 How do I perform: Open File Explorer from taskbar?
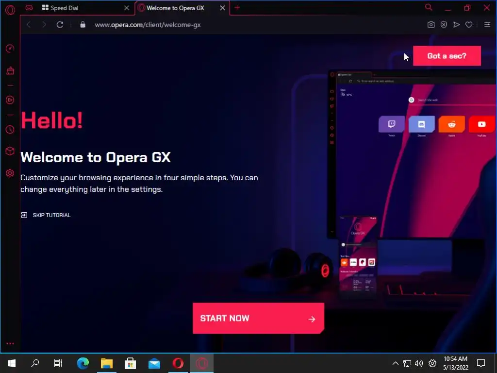107,363
